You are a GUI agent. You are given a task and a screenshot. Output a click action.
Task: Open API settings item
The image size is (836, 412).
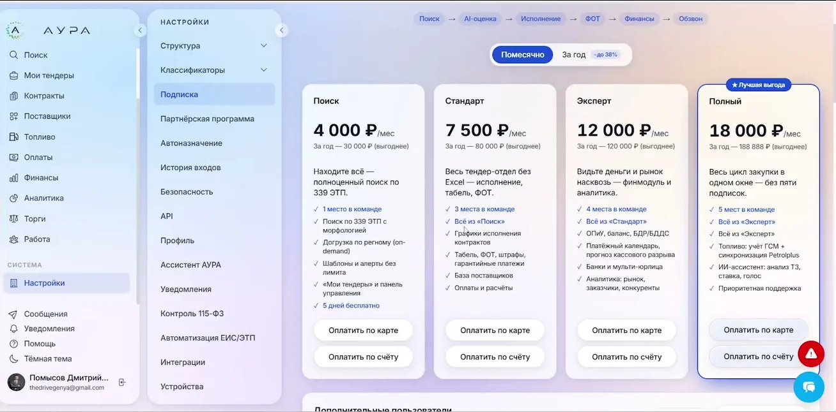pos(214,216)
